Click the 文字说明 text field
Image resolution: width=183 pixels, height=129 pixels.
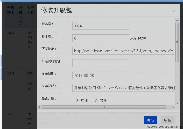pyautogui.click(x=124, y=88)
